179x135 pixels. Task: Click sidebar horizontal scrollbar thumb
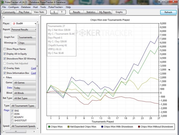pos(16,132)
